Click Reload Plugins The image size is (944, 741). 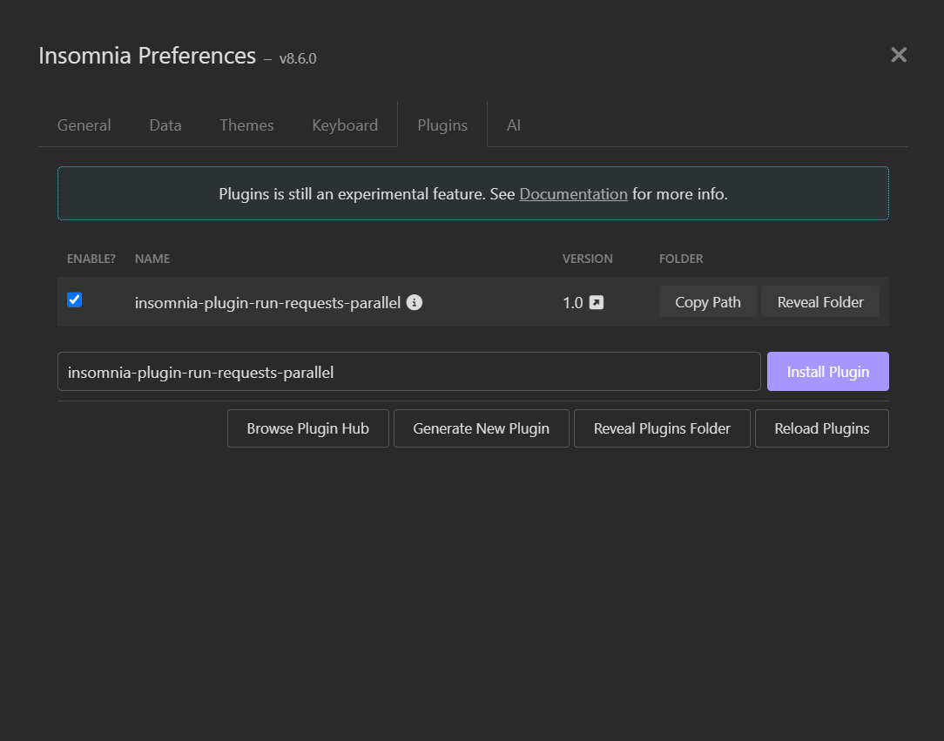822,428
